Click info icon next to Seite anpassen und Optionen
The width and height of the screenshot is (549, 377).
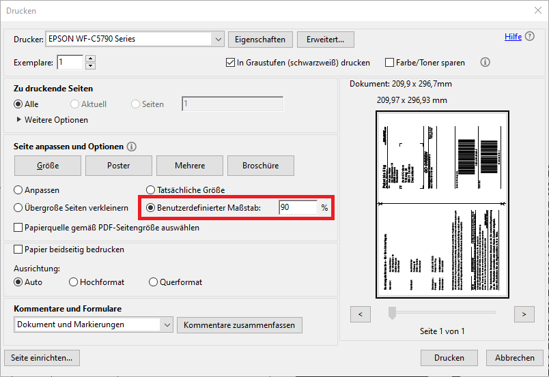(x=132, y=147)
